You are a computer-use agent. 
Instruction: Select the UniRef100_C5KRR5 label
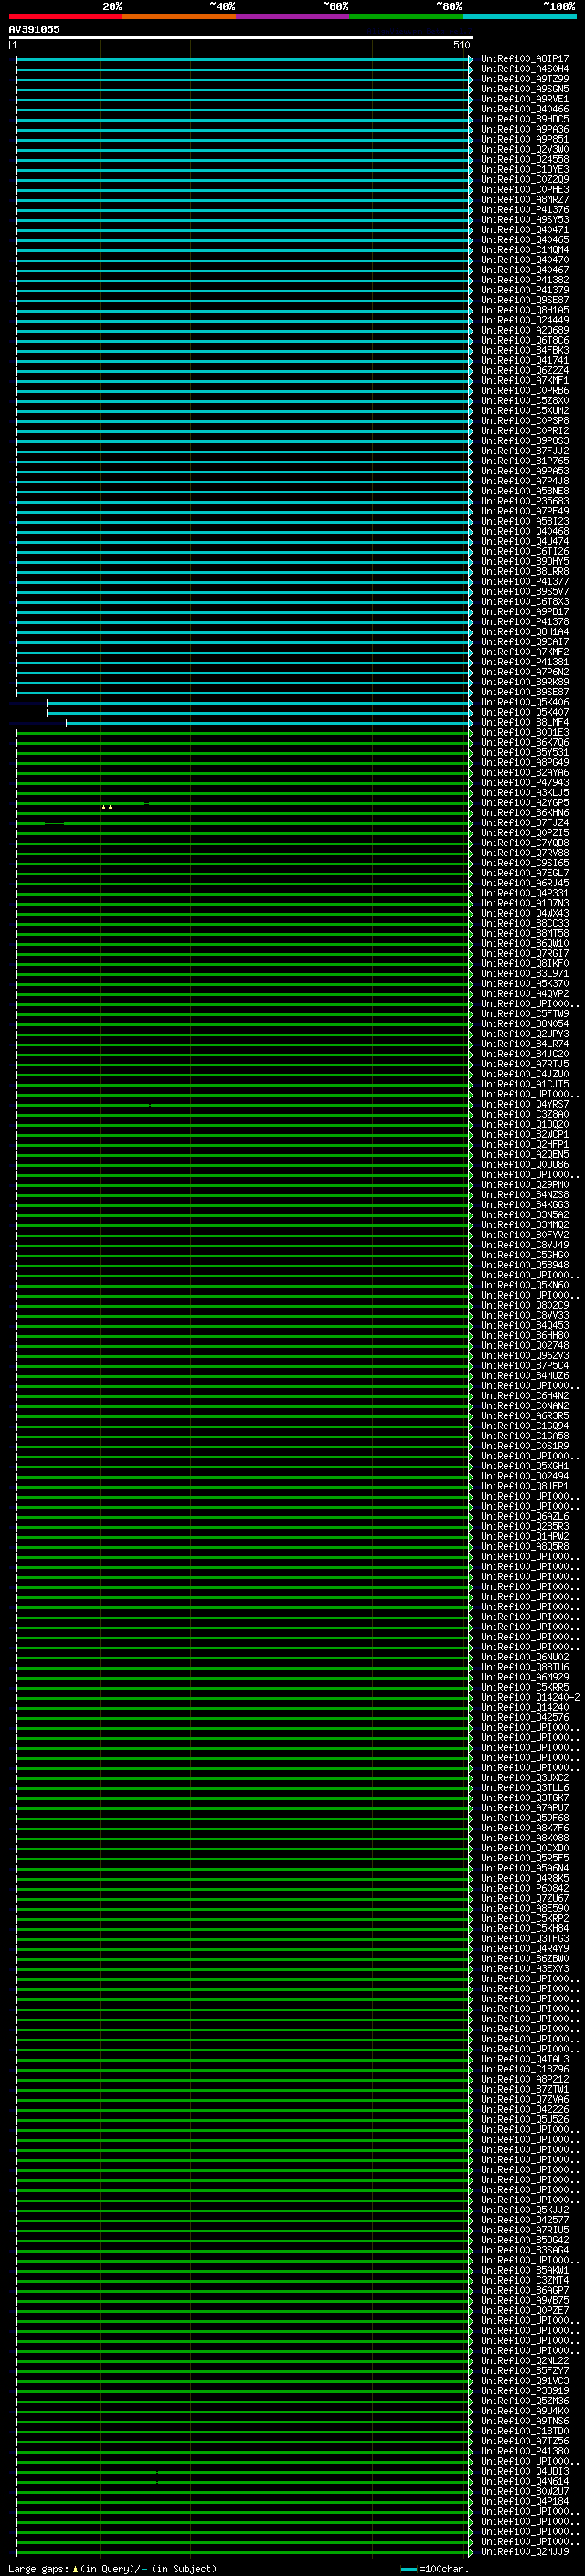click(525, 1687)
